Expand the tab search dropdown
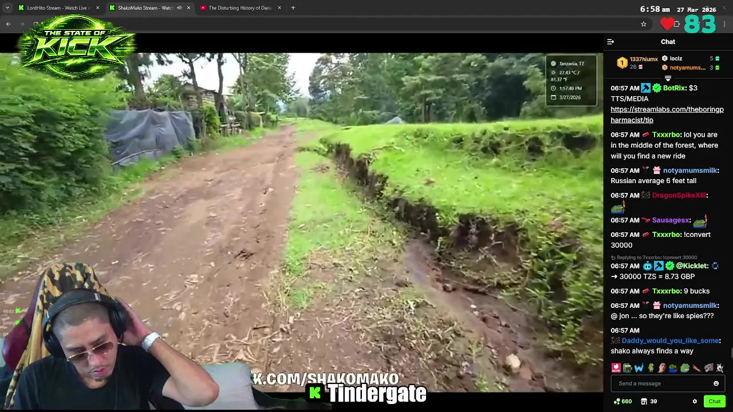This screenshot has width=733, height=412. coord(7,8)
